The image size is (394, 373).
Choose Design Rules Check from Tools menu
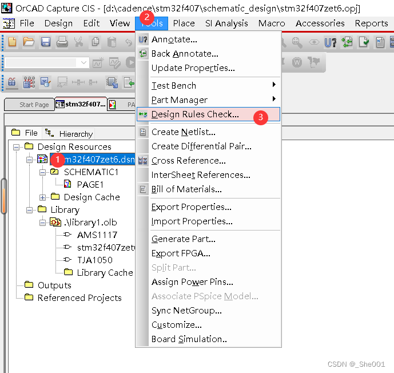click(x=208, y=114)
